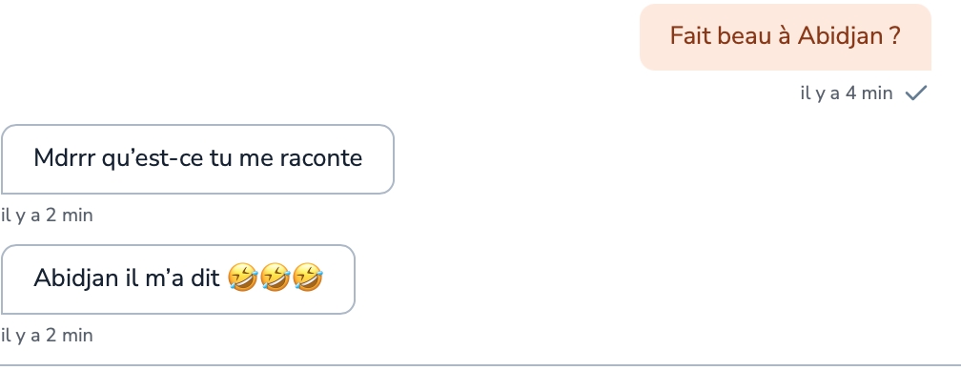The image size is (961, 391).
Task: Click the last laughing emoji
Action: pyautogui.click(x=308, y=278)
